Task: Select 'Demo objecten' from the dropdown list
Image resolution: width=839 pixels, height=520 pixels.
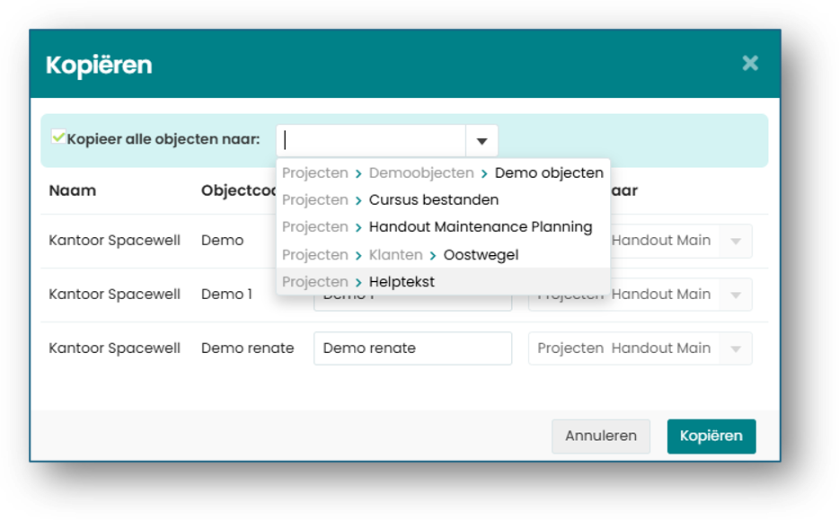Action: tap(443, 172)
